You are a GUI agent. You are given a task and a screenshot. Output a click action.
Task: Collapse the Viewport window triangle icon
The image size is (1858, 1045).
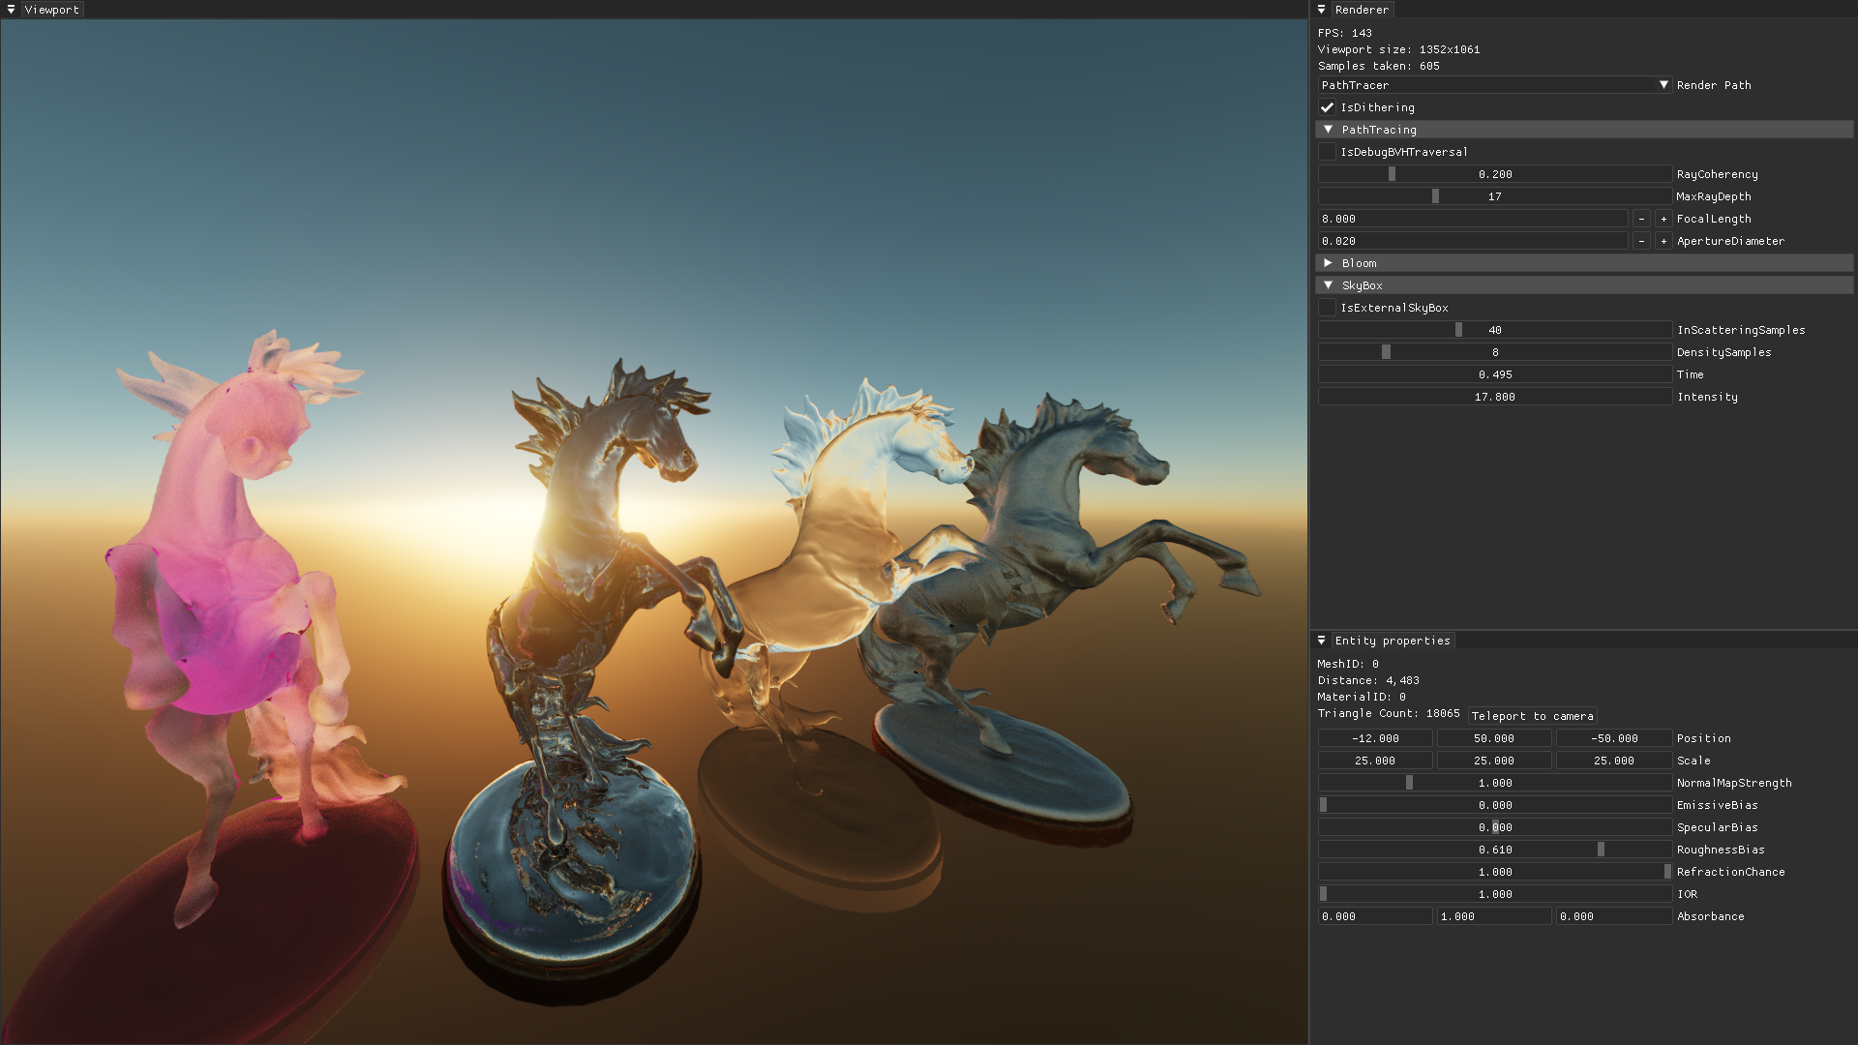coord(11,10)
